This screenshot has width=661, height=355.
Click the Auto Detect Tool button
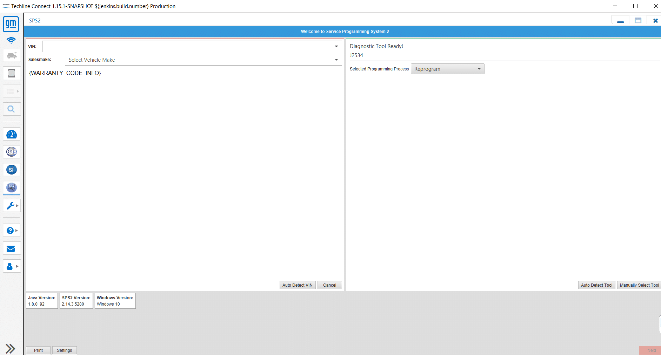point(596,285)
